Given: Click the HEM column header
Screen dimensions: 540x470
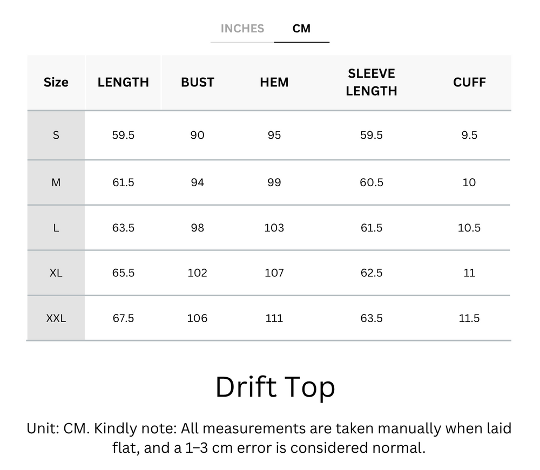Looking at the screenshot, I should (x=274, y=82).
